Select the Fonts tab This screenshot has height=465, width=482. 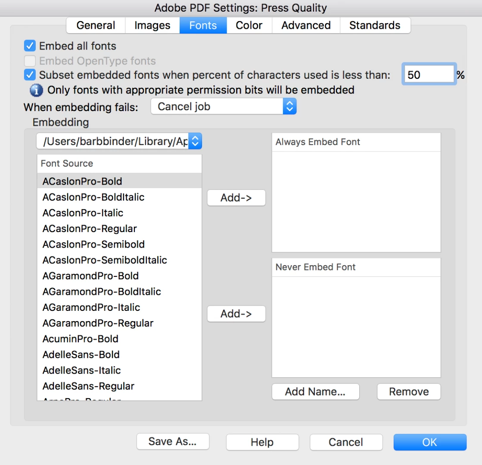point(203,25)
